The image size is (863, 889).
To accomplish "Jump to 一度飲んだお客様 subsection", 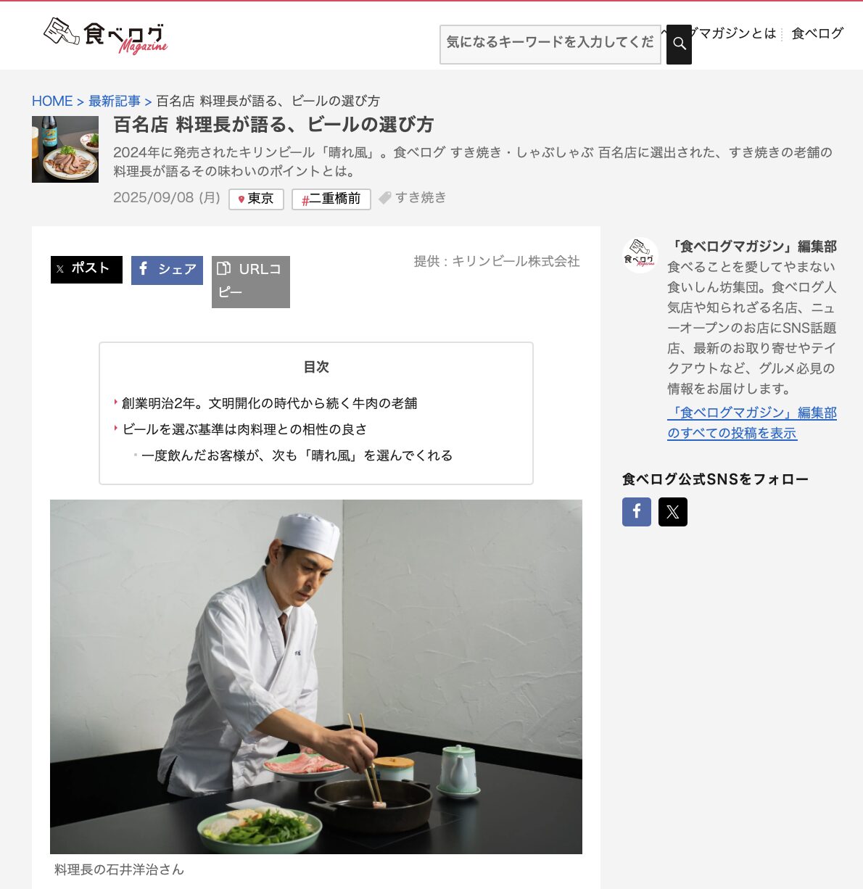I will tap(297, 455).
